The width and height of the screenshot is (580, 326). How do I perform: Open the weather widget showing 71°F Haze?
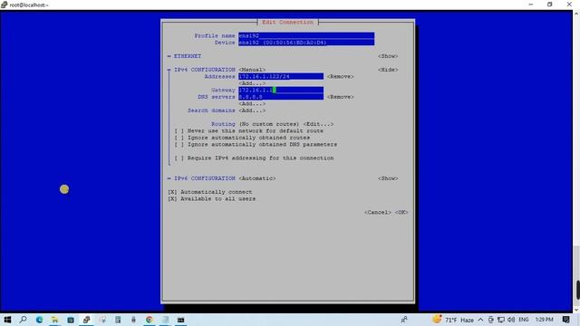453,320
